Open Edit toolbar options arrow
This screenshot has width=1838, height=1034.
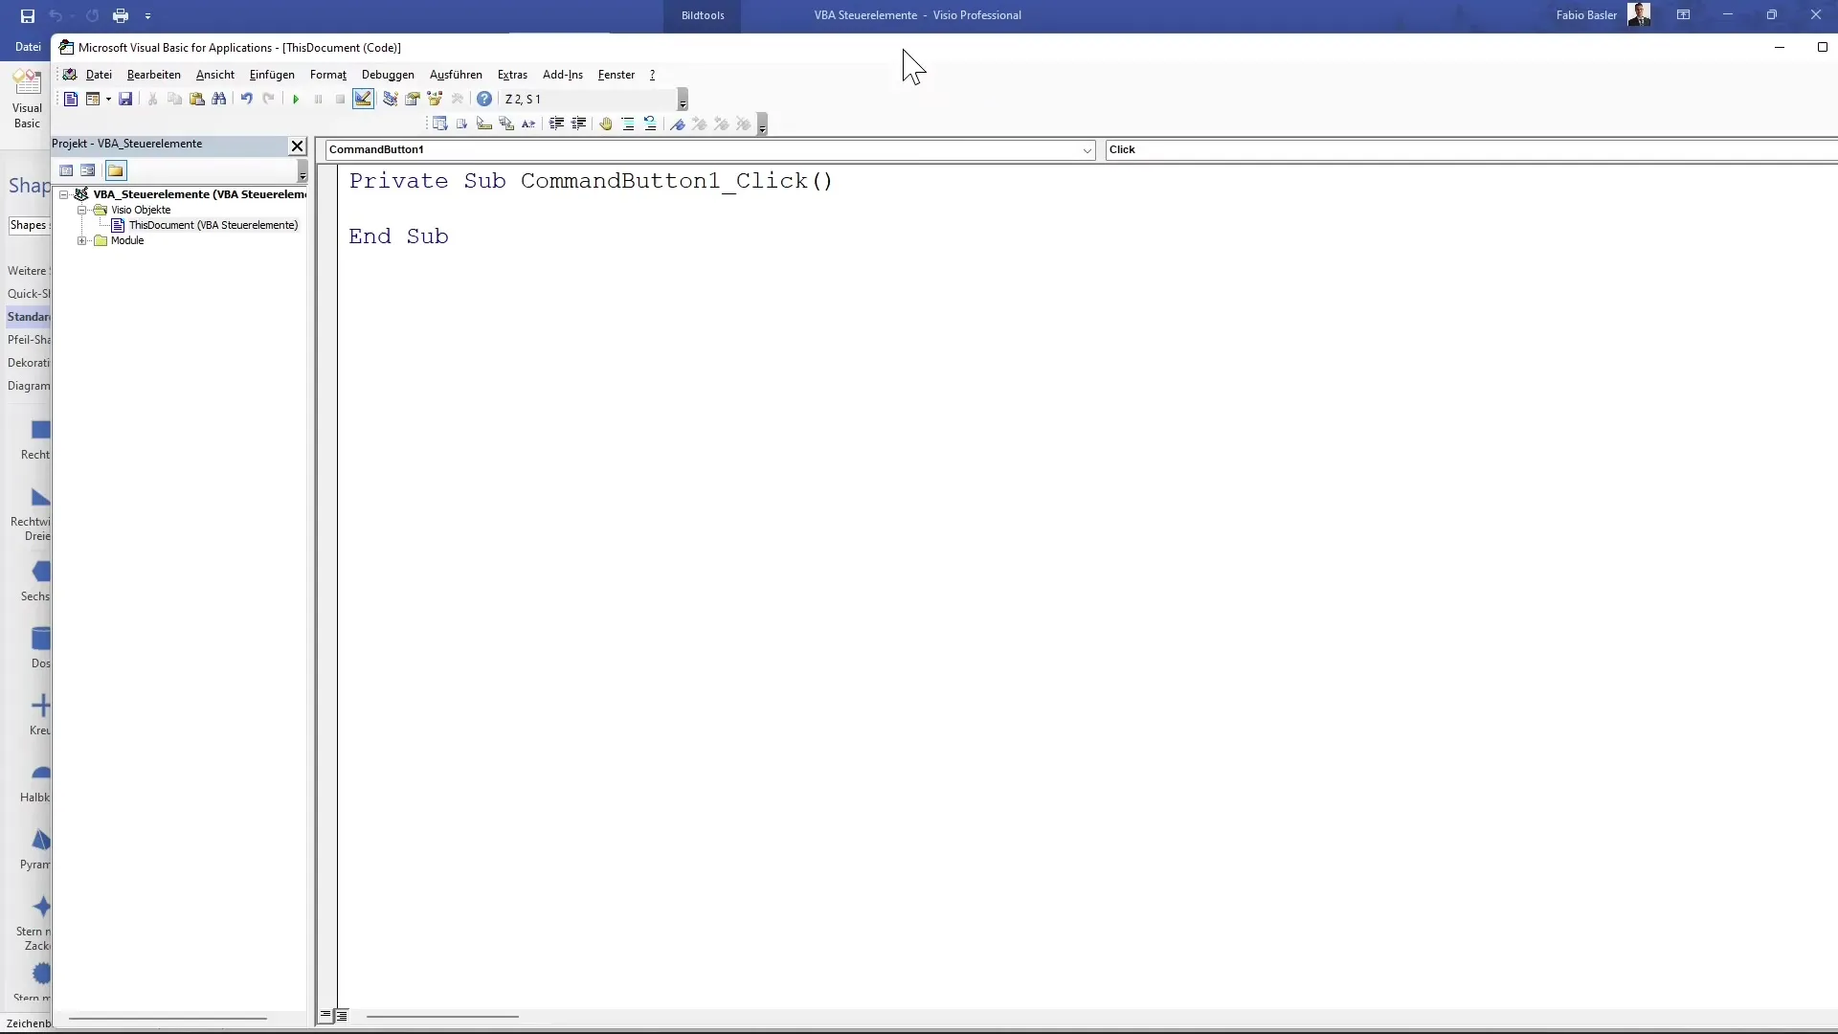762,124
